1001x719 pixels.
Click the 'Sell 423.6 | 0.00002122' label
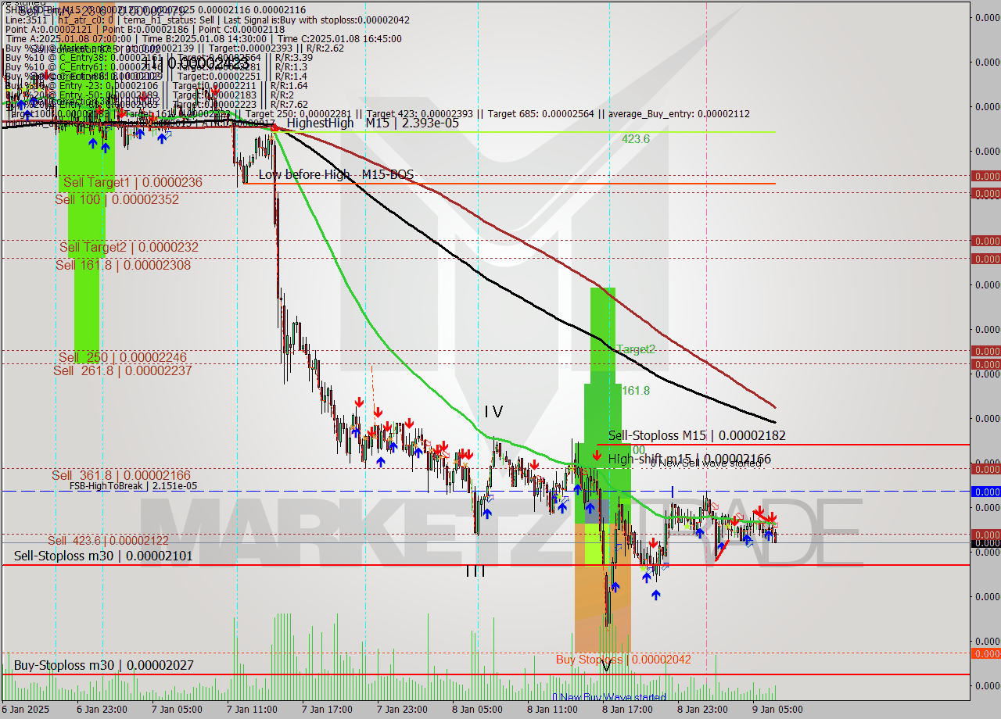click(x=108, y=541)
